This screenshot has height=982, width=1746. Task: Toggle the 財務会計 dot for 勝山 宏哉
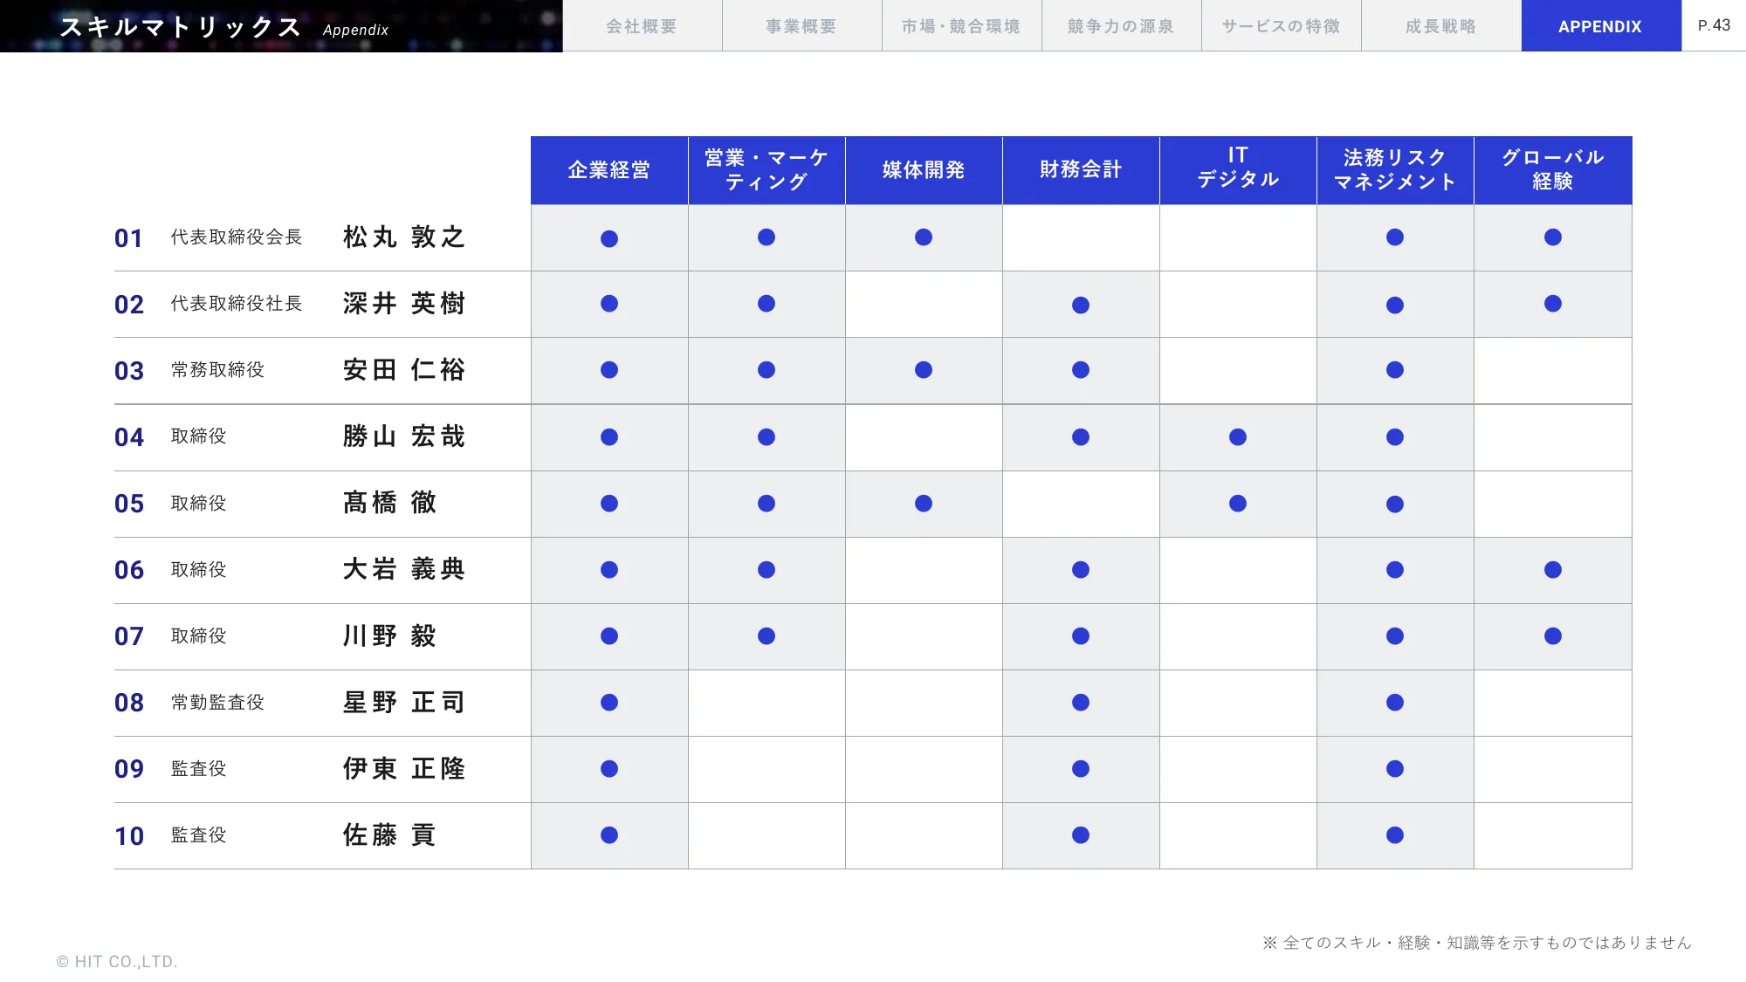(x=1081, y=436)
